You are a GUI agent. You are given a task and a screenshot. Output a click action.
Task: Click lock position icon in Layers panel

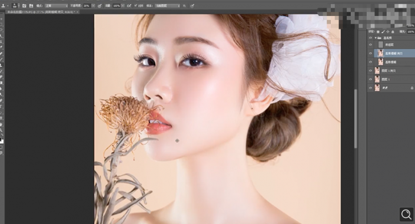[388, 32]
